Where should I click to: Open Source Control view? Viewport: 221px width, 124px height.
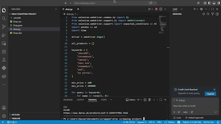point(4,27)
